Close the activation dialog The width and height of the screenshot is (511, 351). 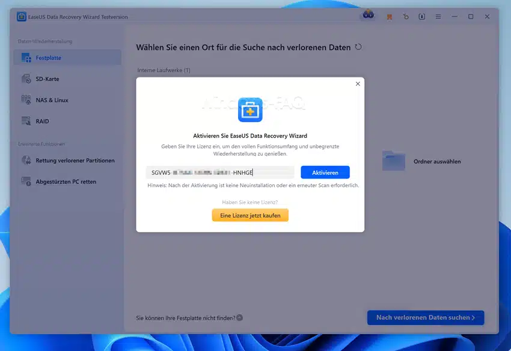[x=358, y=84]
